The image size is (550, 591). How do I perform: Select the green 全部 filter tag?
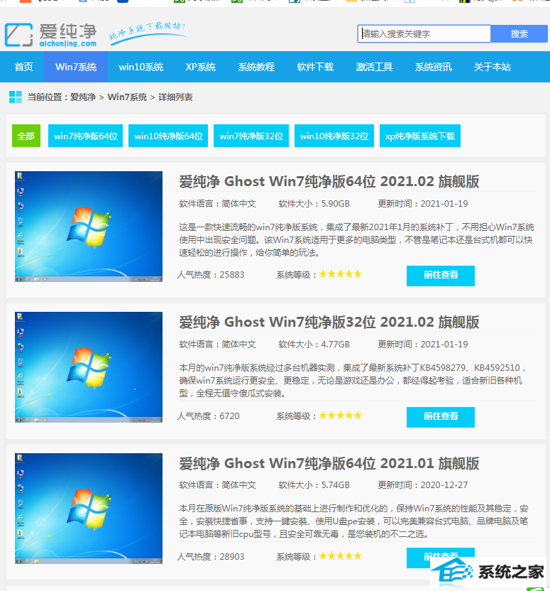[26, 136]
